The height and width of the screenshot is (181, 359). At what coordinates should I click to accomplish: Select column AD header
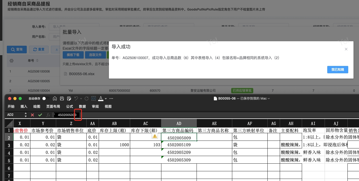(179, 123)
